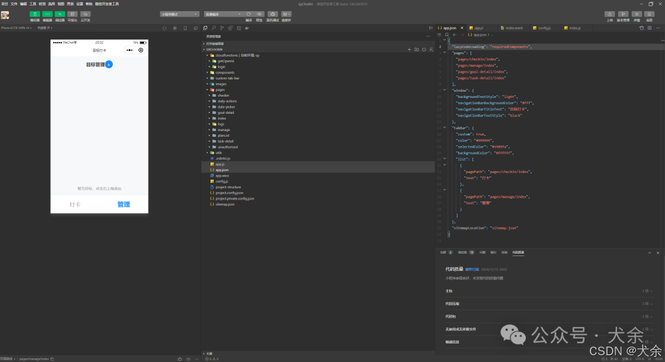
Task: Click the simulator record/stop icon
Action: (175, 28)
